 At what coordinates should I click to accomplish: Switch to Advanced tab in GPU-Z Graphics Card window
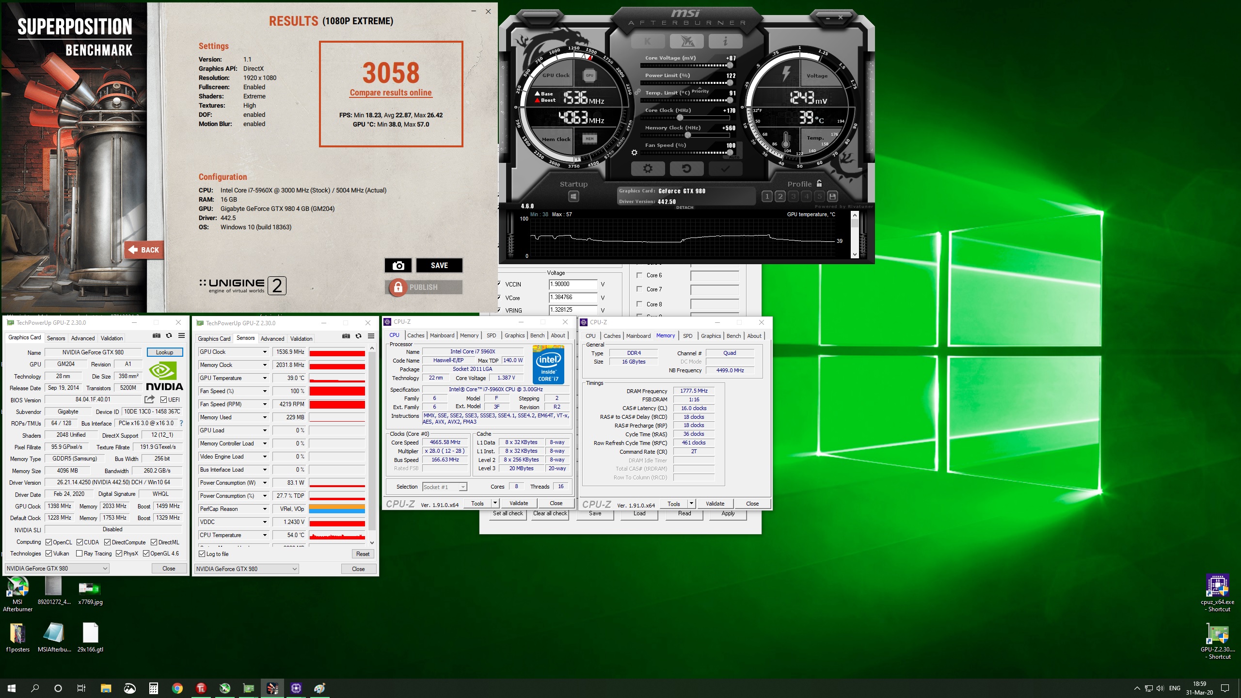click(83, 338)
